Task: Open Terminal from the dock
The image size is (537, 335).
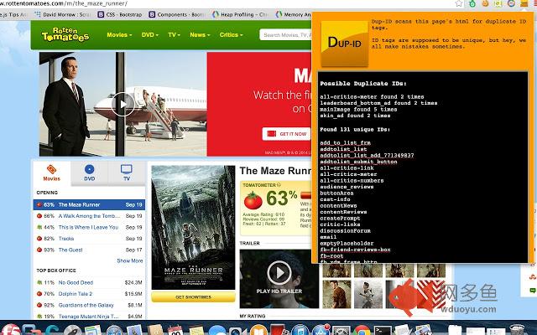Action: tap(383, 331)
